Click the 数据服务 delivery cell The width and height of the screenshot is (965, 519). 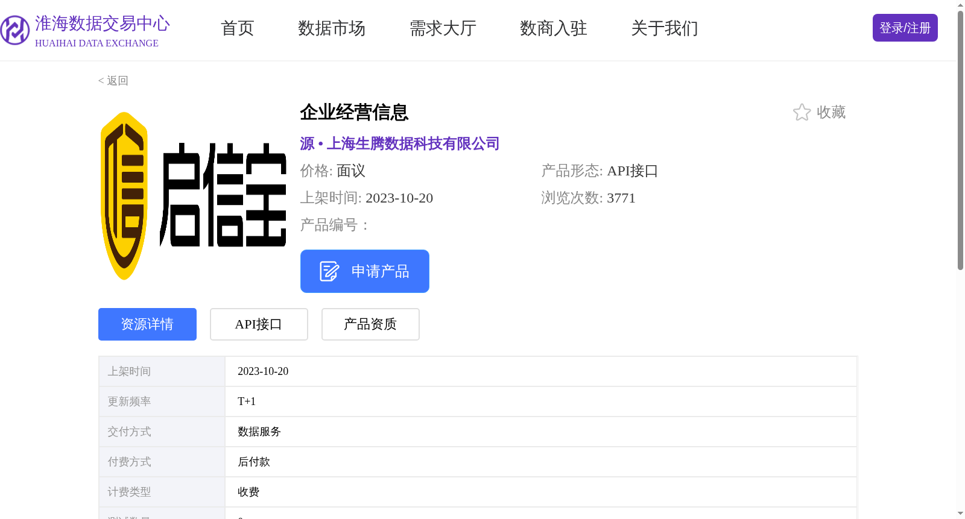pyautogui.click(x=541, y=432)
